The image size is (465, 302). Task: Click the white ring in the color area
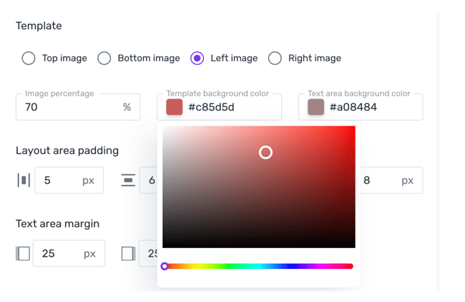[x=266, y=152]
